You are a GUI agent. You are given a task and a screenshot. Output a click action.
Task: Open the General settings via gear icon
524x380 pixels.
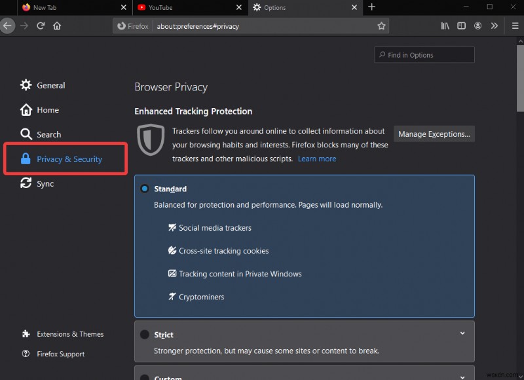click(26, 85)
